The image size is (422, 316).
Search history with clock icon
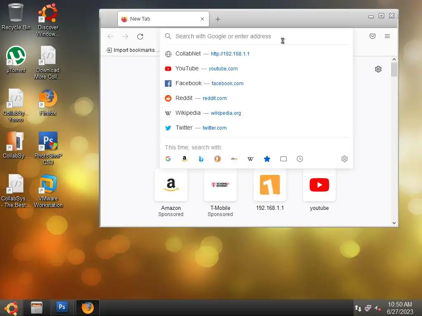(300, 159)
